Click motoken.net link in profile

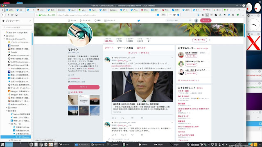[75, 78]
